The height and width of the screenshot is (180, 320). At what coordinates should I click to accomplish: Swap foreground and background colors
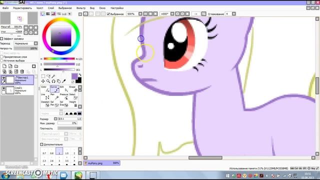click(80, 75)
